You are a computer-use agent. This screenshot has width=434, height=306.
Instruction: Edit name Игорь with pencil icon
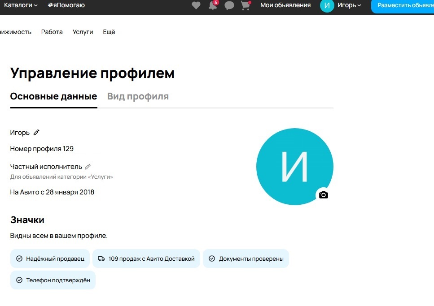point(37,132)
